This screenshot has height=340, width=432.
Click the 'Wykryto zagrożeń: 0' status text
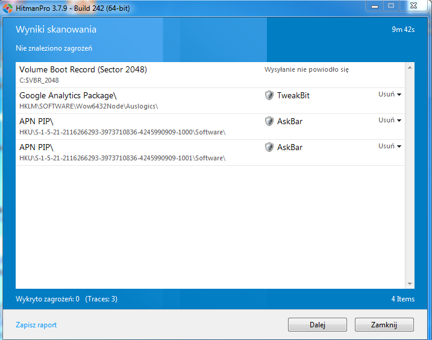click(48, 299)
